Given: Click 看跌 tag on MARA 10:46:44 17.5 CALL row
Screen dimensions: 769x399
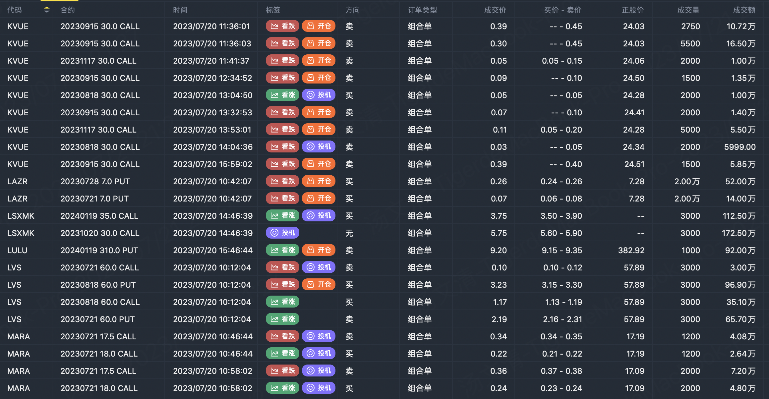Looking at the screenshot, I should pos(282,336).
